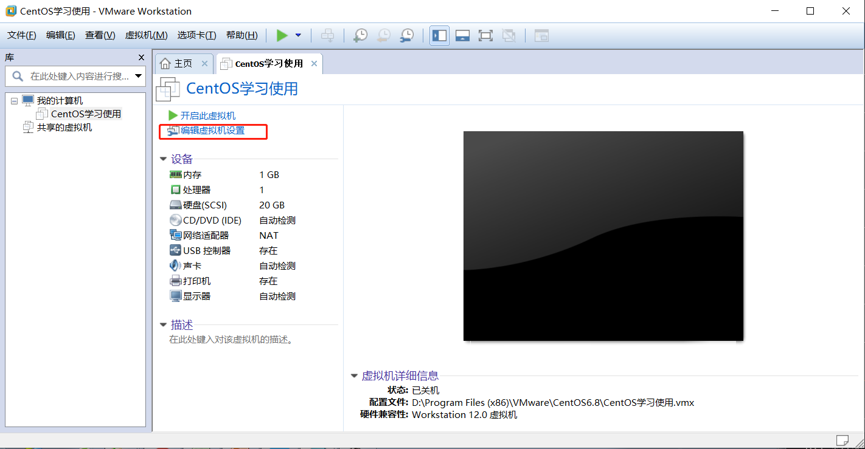Image resolution: width=865 pixels, height=449 pixels.
Task: Click the message log icon in status bar
Action: tap(842, 440)
